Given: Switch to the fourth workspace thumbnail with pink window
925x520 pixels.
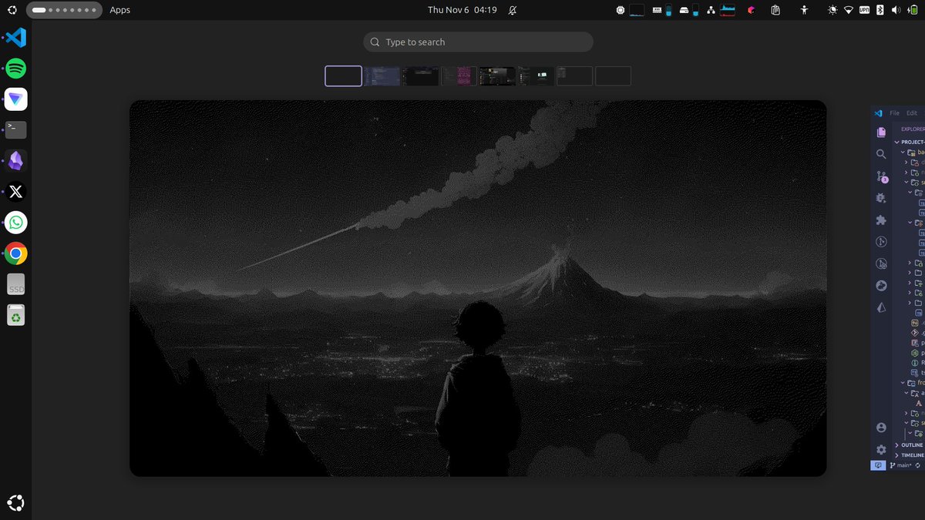Looking at the screenshot, I should [x=459, y=75].
